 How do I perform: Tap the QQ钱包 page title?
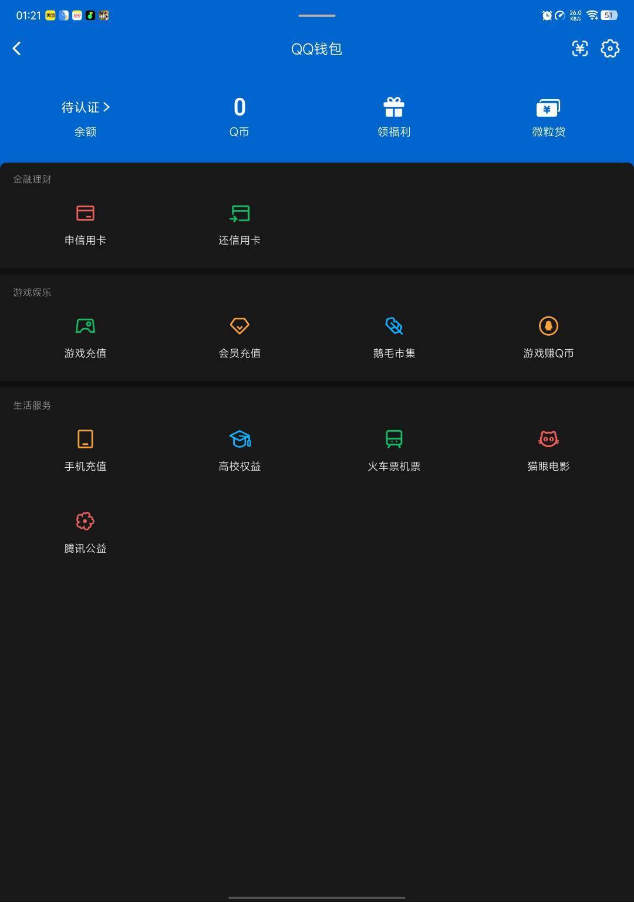click(x=316, y=49)
